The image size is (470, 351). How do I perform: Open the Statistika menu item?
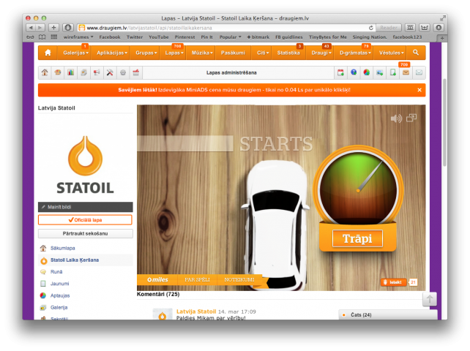click(289, 53)
